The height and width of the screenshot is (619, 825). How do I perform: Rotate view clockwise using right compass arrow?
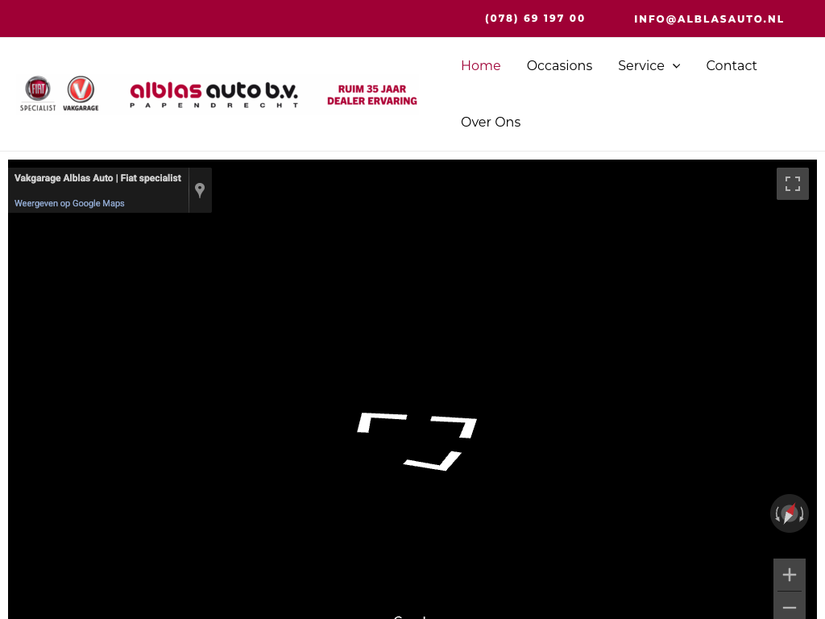(x=802, y=514)
